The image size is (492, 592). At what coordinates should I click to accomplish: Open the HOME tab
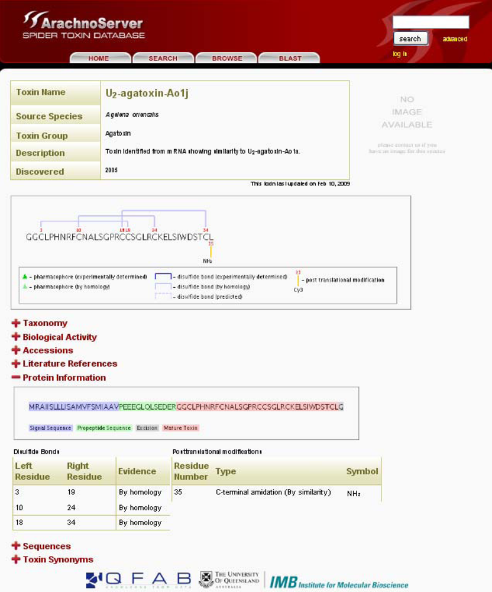[99, 58]
